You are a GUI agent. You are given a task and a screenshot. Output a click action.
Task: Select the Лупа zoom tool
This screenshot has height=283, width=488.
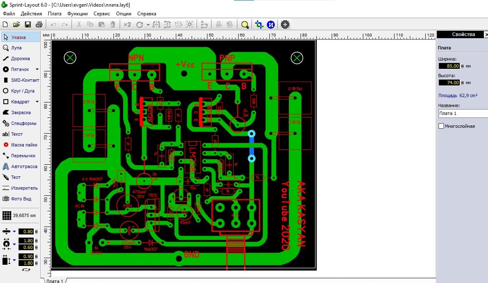(x=16, y=48)
